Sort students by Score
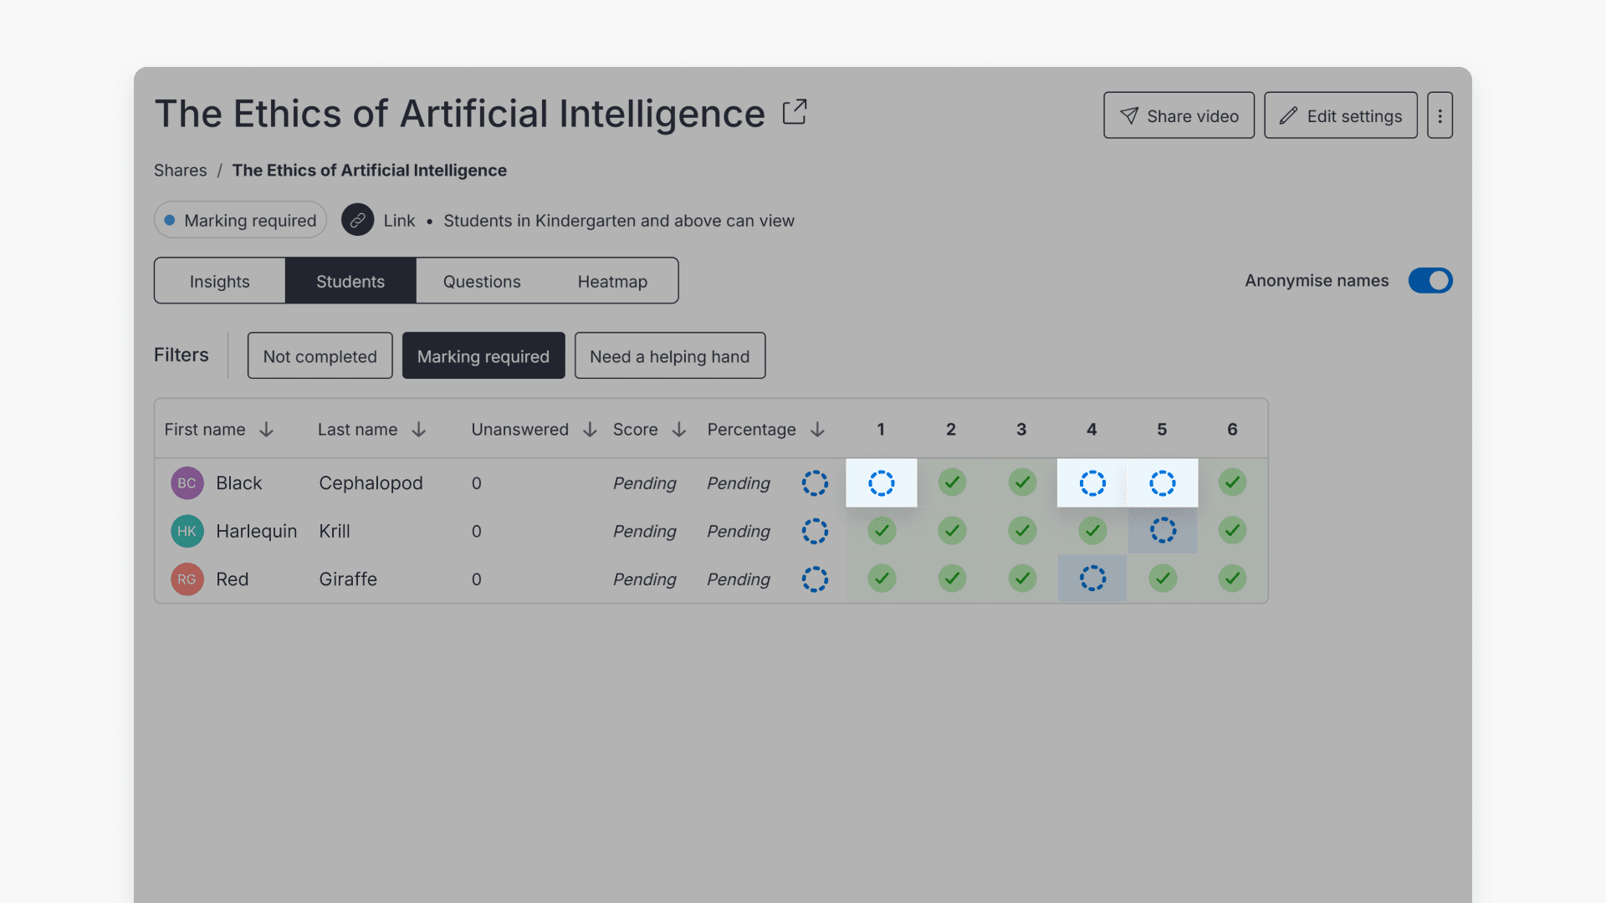 click(x=649, y=429)
